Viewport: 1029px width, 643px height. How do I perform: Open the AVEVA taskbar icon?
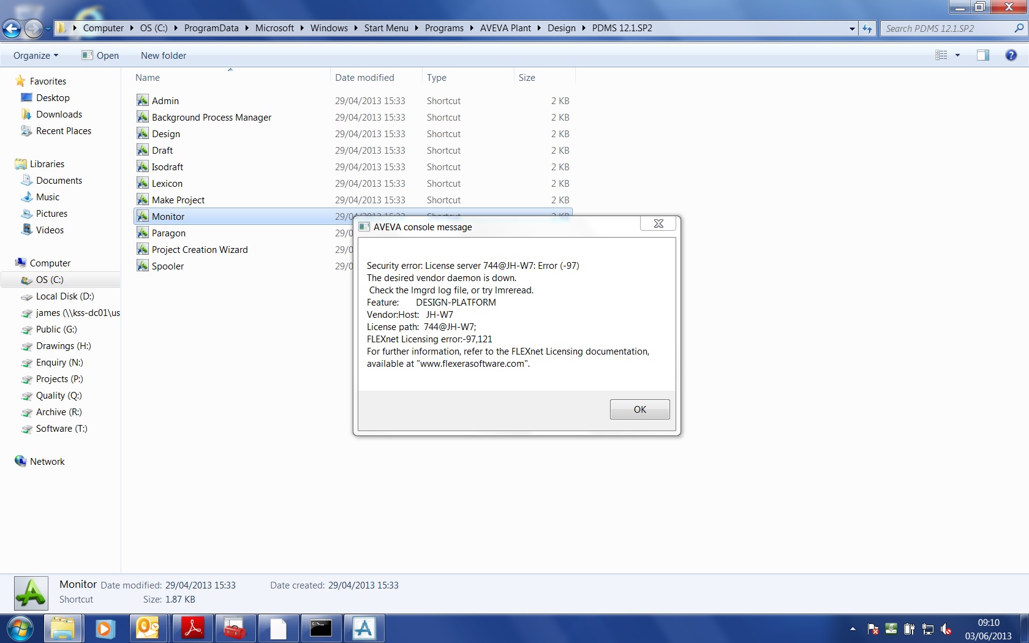tap(364, 628)
